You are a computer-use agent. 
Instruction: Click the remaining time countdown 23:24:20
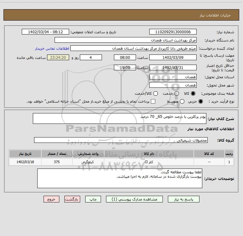[58, 57]
